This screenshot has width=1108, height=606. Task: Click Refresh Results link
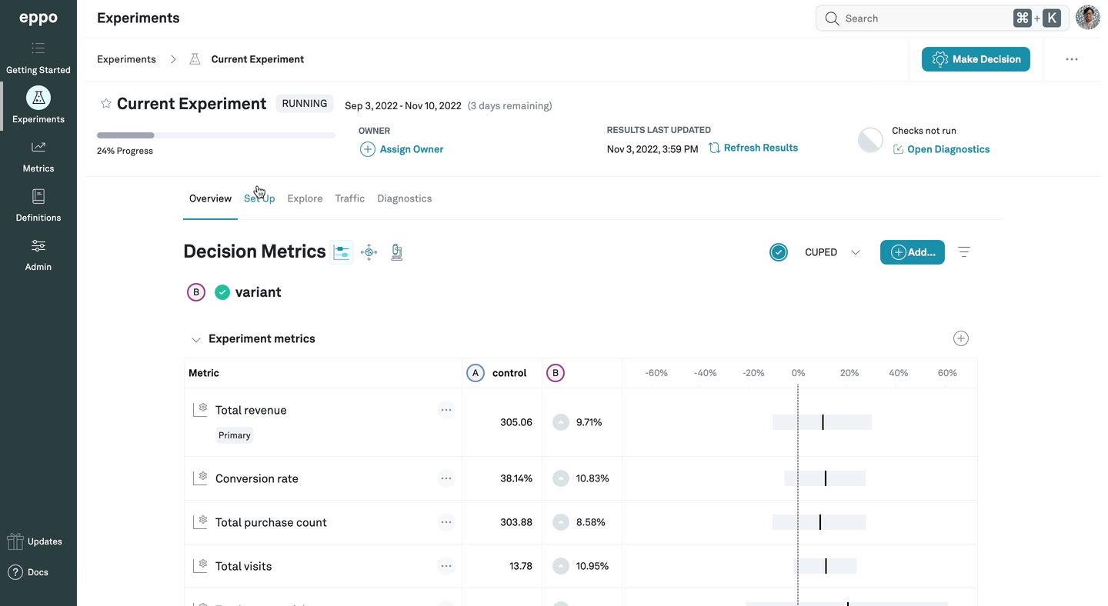coord(760,148)
